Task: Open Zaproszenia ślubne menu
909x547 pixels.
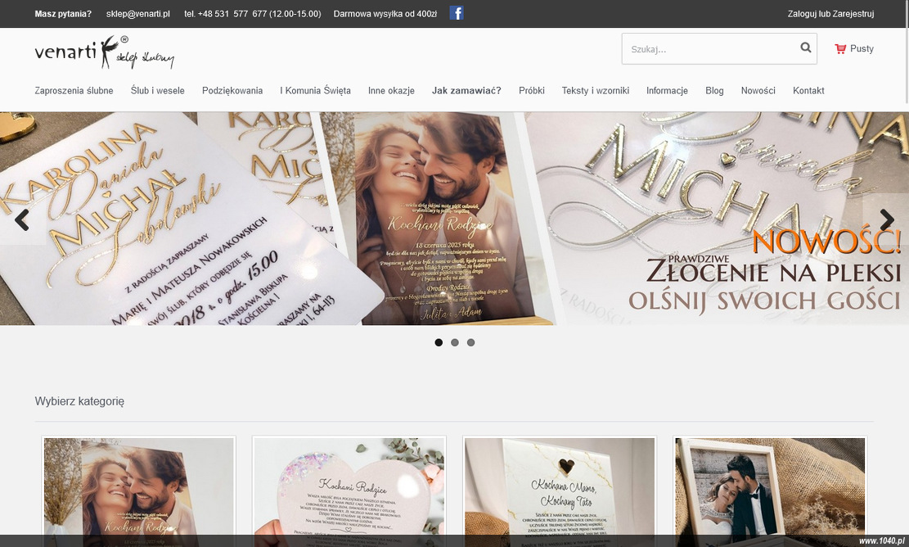Action: point(74,91)
